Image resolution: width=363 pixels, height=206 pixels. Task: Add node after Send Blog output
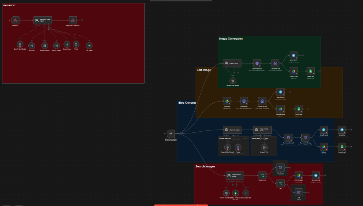351,130
